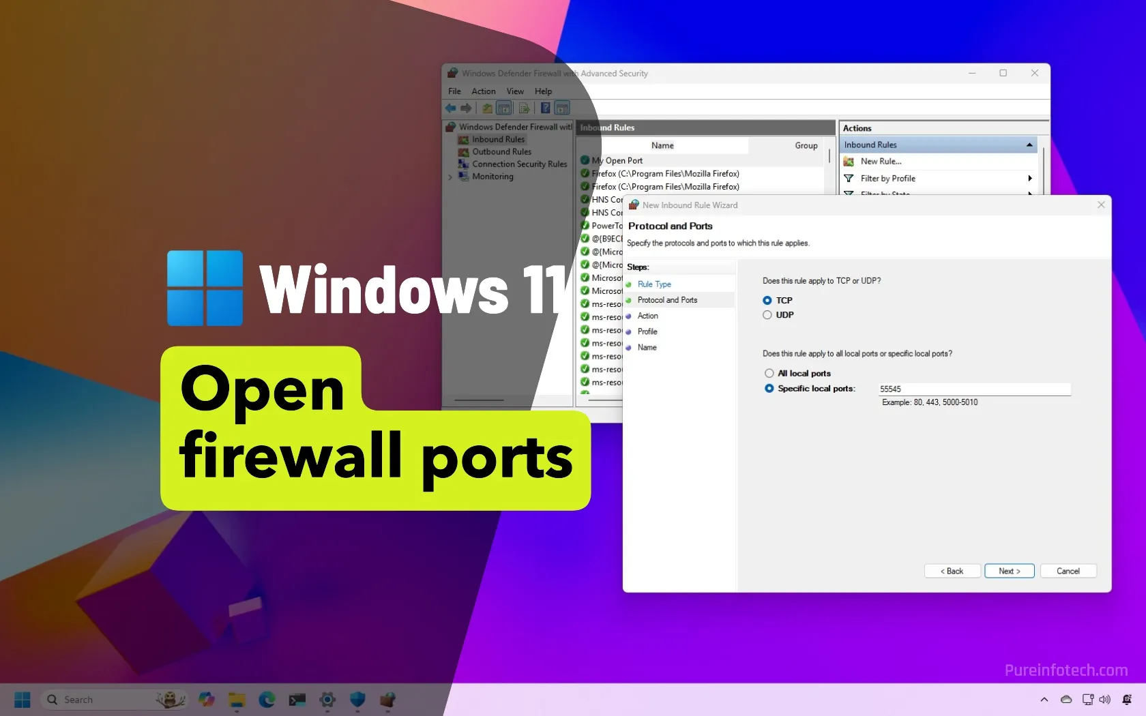The width and height of the screenshot is (1146, 716).
Task: Open the Action menu
Action: pos(484,91)
